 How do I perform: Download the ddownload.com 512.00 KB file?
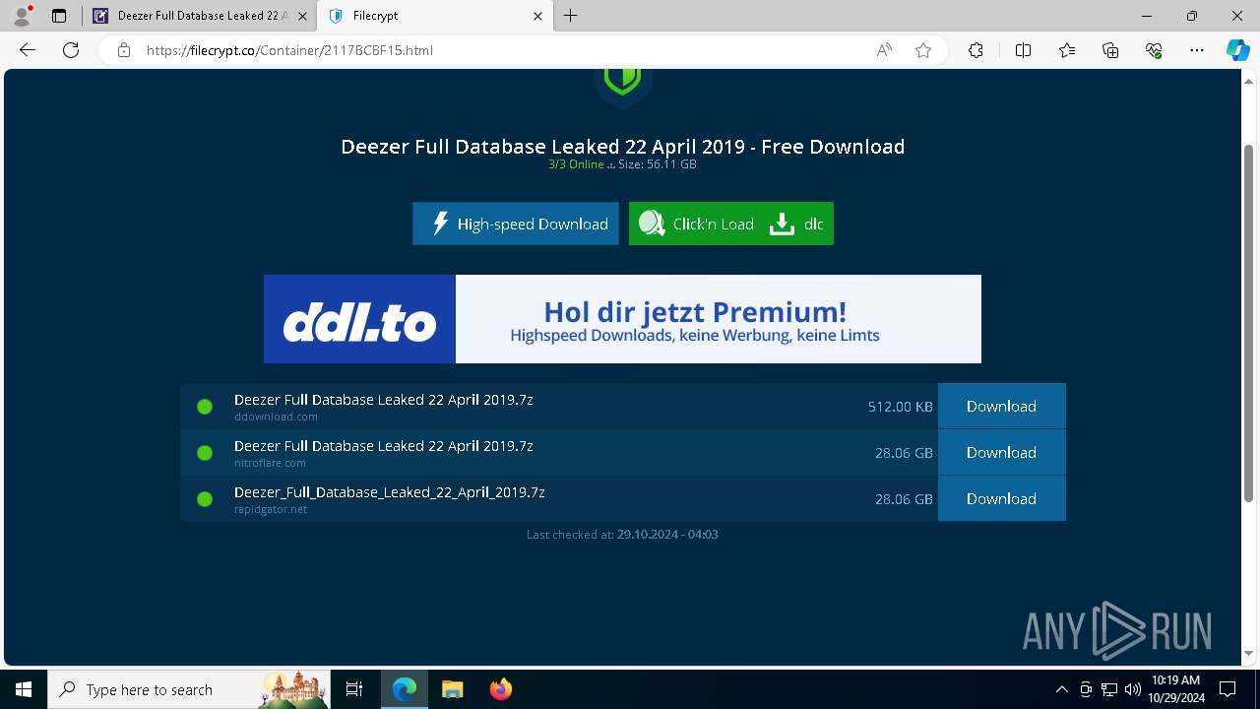coord(1001,406)
